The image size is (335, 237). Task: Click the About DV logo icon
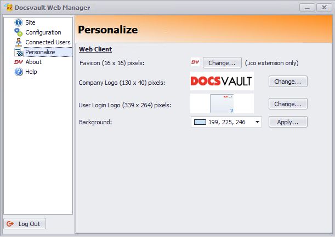(x=19, y=62)
